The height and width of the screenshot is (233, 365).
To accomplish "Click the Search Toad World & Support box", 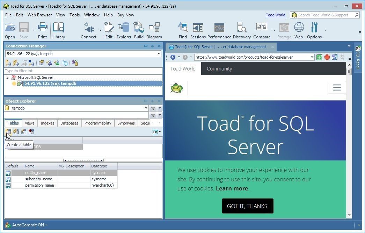I will coord(325,15).
